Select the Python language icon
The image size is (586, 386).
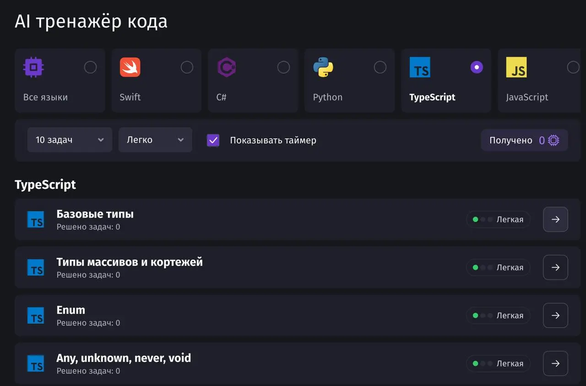(x=324, y=67)
